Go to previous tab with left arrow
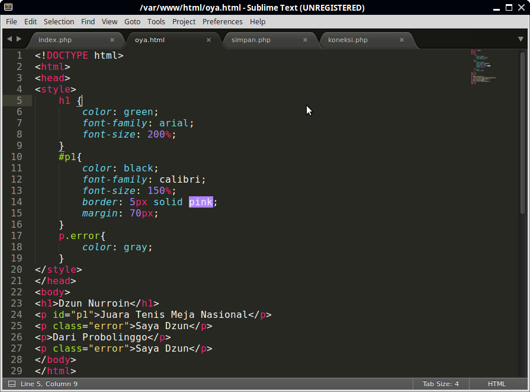Viewport: 530px width, 392px height. (x=9, y=39)
